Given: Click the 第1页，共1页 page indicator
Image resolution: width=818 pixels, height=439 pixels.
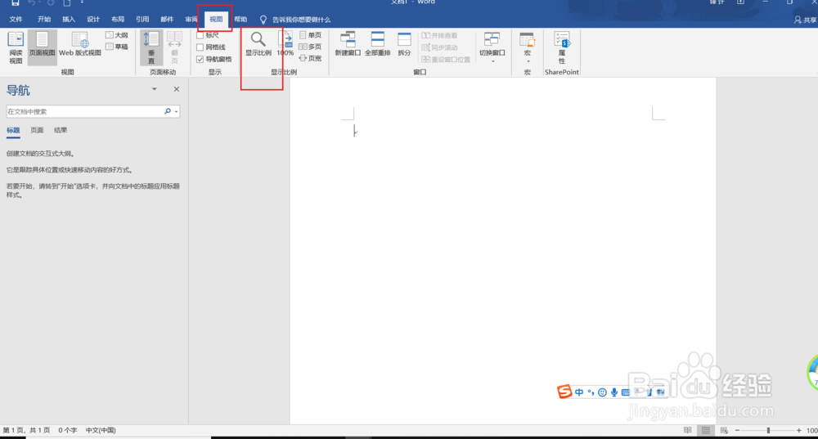Looking at the screenshot, I should 26,430.
